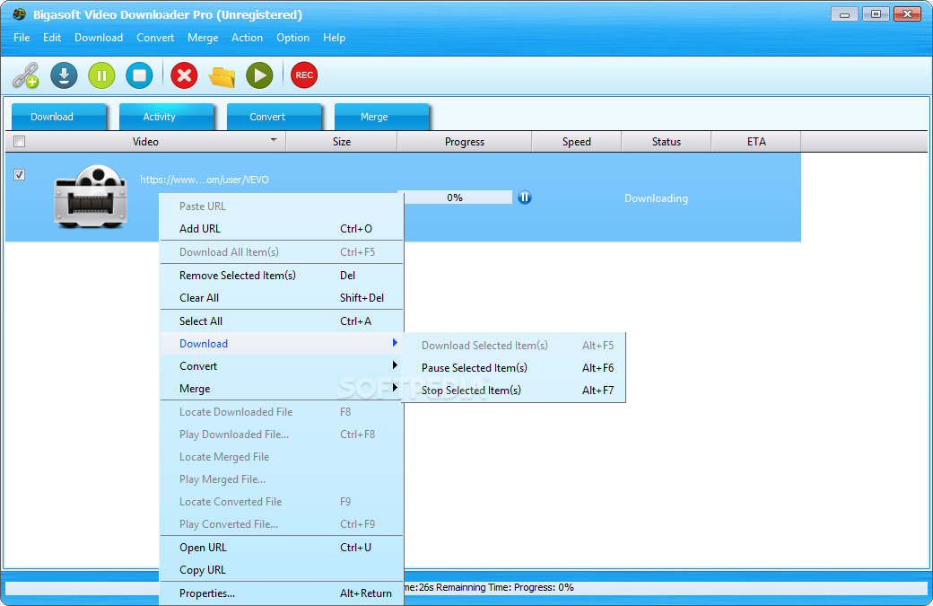This screenshot has width=933, height=606.
Task: Click the Add URL chain-link toolbar icon
Action: pyautogui.click(x=26, y=75)
